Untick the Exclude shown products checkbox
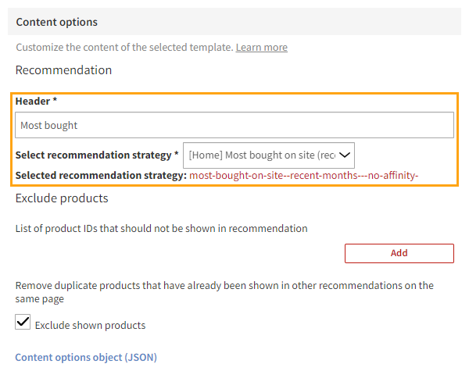The width and height of the screenshot is (469, 371). tap(23, 322)
